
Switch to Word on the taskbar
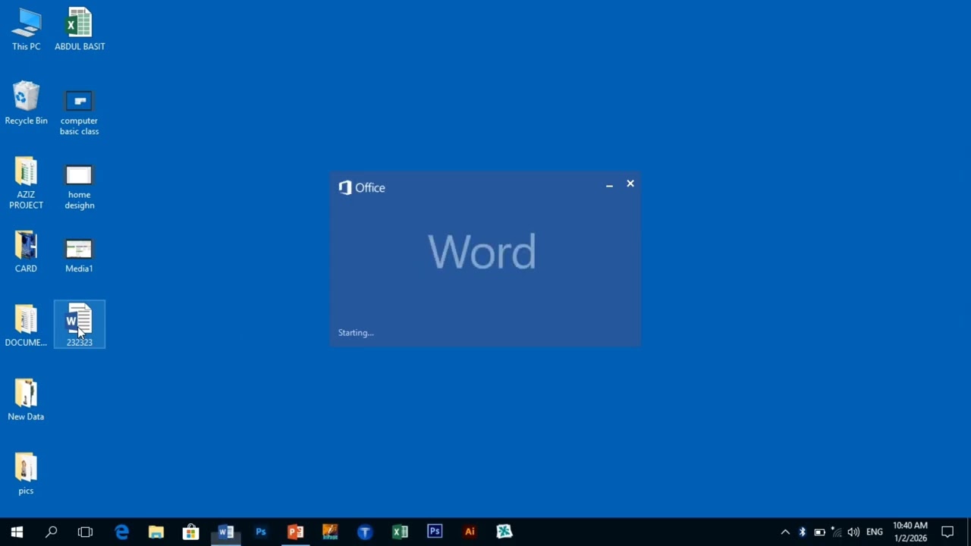(x=226, y=532)
